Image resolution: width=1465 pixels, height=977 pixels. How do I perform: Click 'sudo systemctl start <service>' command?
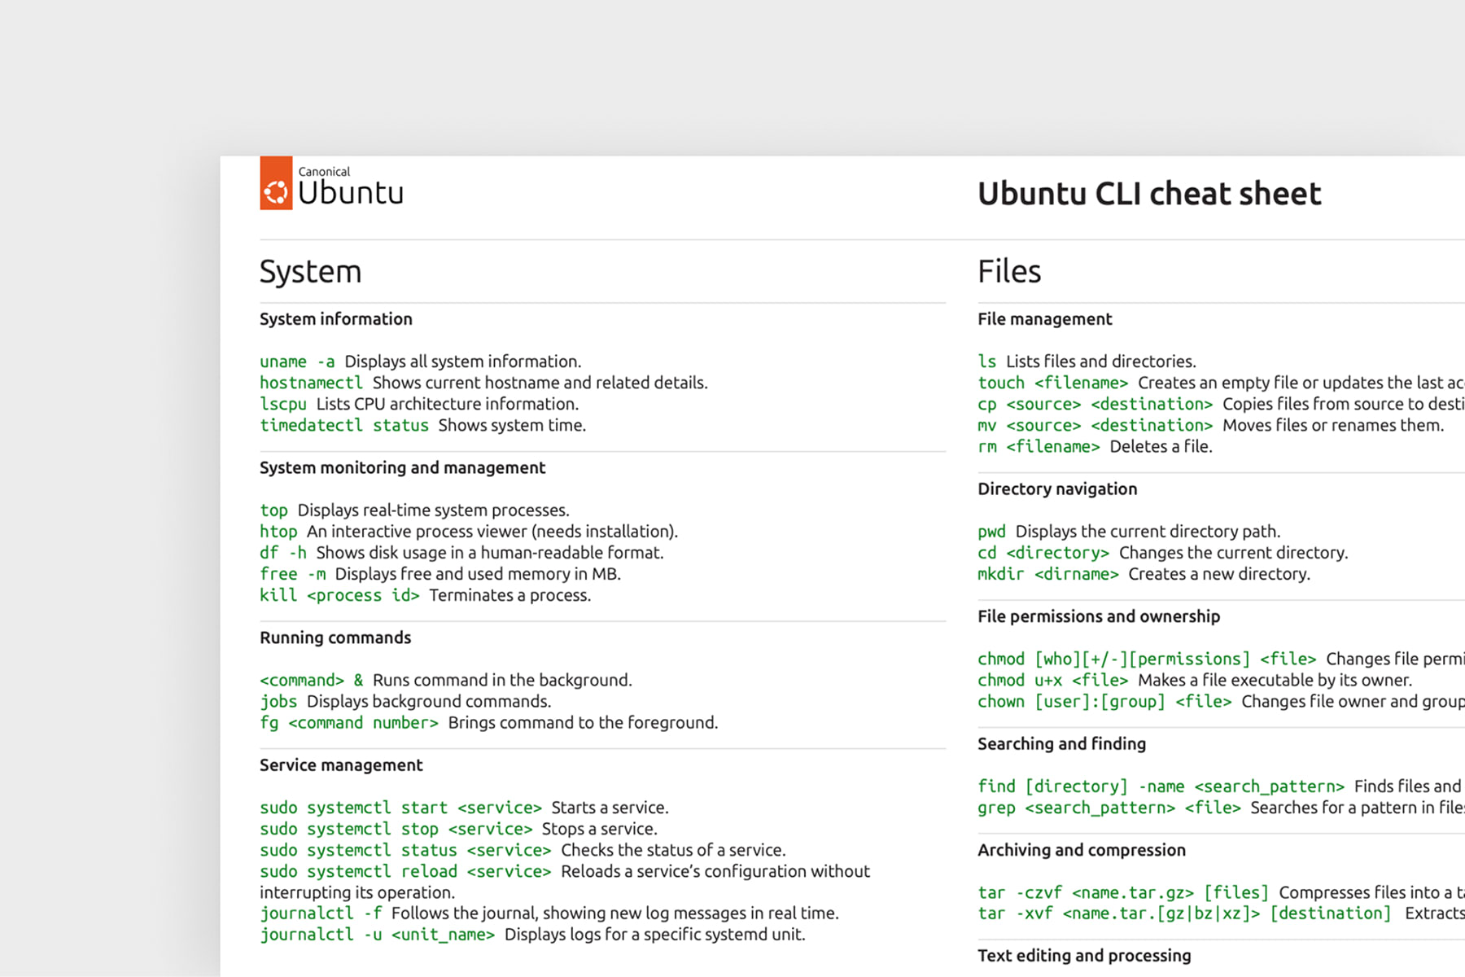point(400,808)
